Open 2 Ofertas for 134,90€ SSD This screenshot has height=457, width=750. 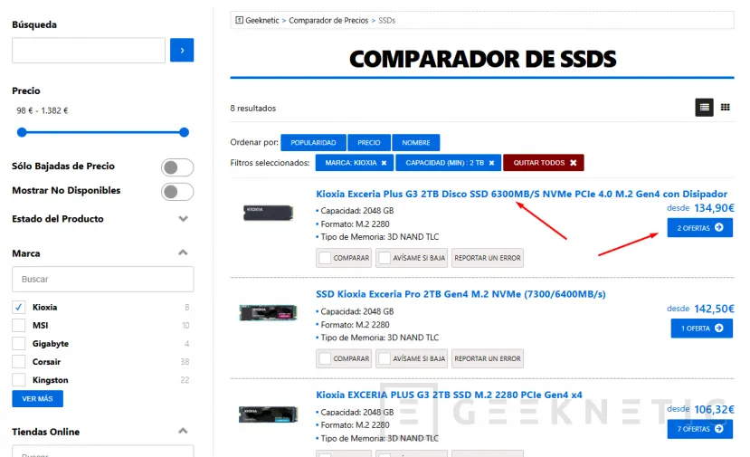coord(699,228)
